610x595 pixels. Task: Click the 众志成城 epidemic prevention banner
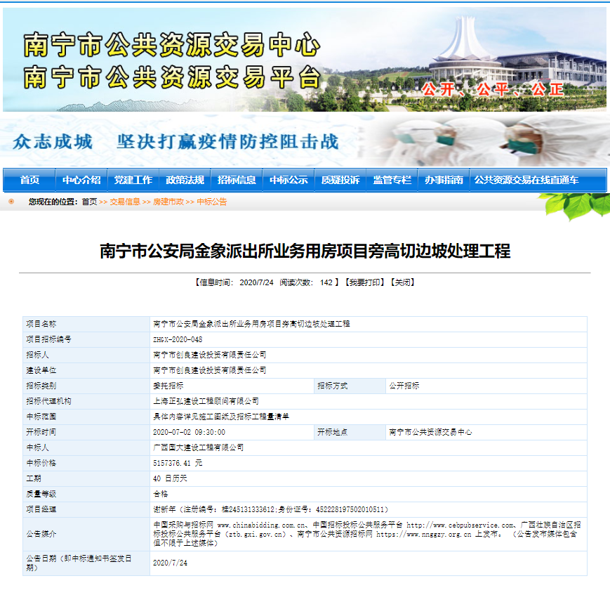(305, 140)
